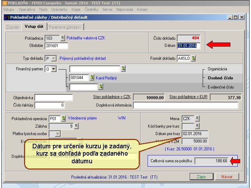This screenshot has width=251, height=188.
Task: Click the Zápis button
Action: [201, 177]
